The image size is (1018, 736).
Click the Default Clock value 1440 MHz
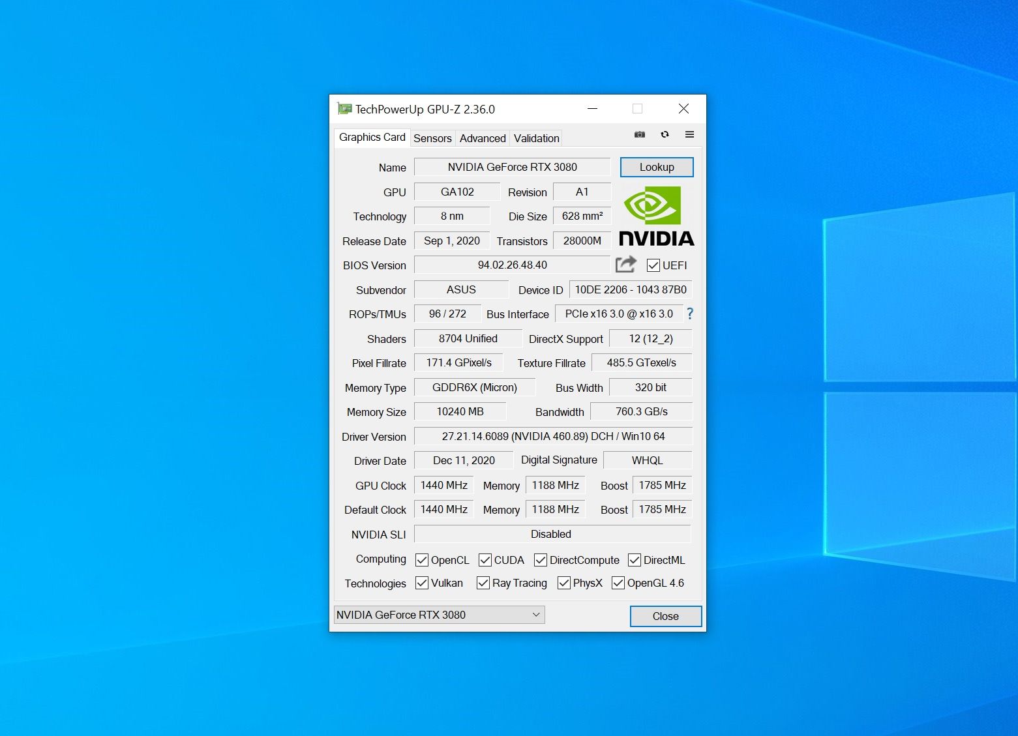click(444, 509)
